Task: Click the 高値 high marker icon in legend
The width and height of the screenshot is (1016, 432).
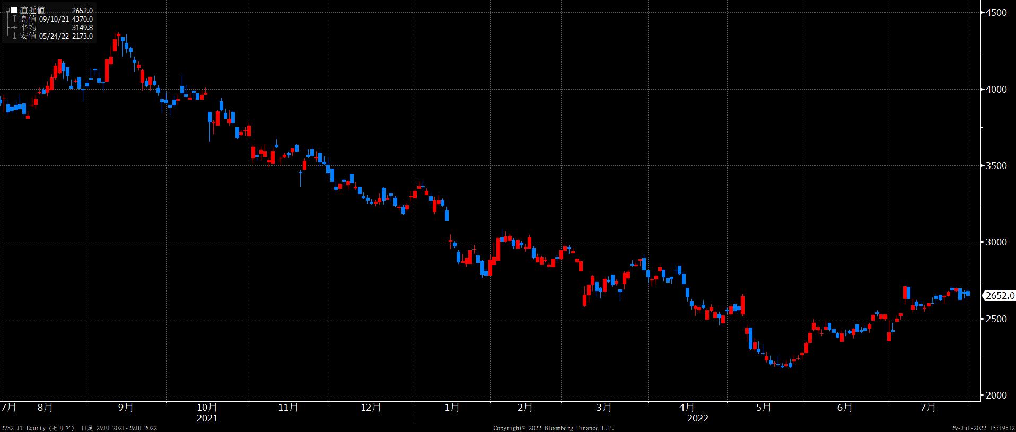Action: pos(14,19)
